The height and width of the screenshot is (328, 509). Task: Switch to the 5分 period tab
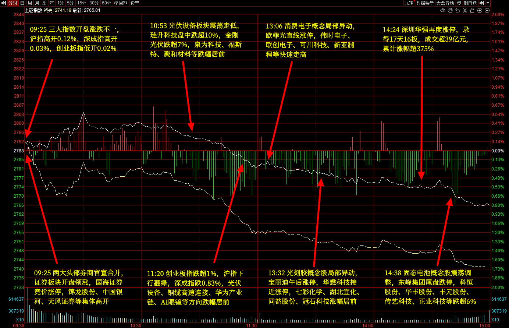[70, 3]
